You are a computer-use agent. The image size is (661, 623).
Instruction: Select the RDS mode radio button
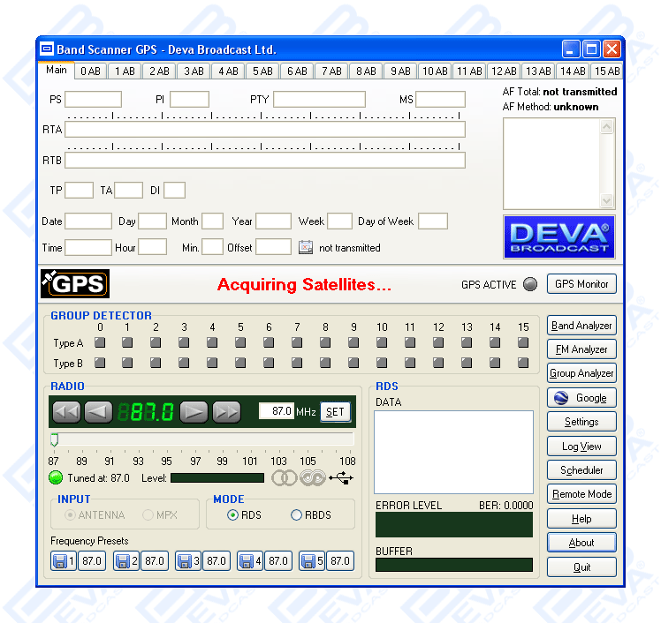pyautogui.click(x=233, y=515)
